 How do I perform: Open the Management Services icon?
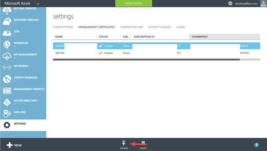(x=7, y=91)
